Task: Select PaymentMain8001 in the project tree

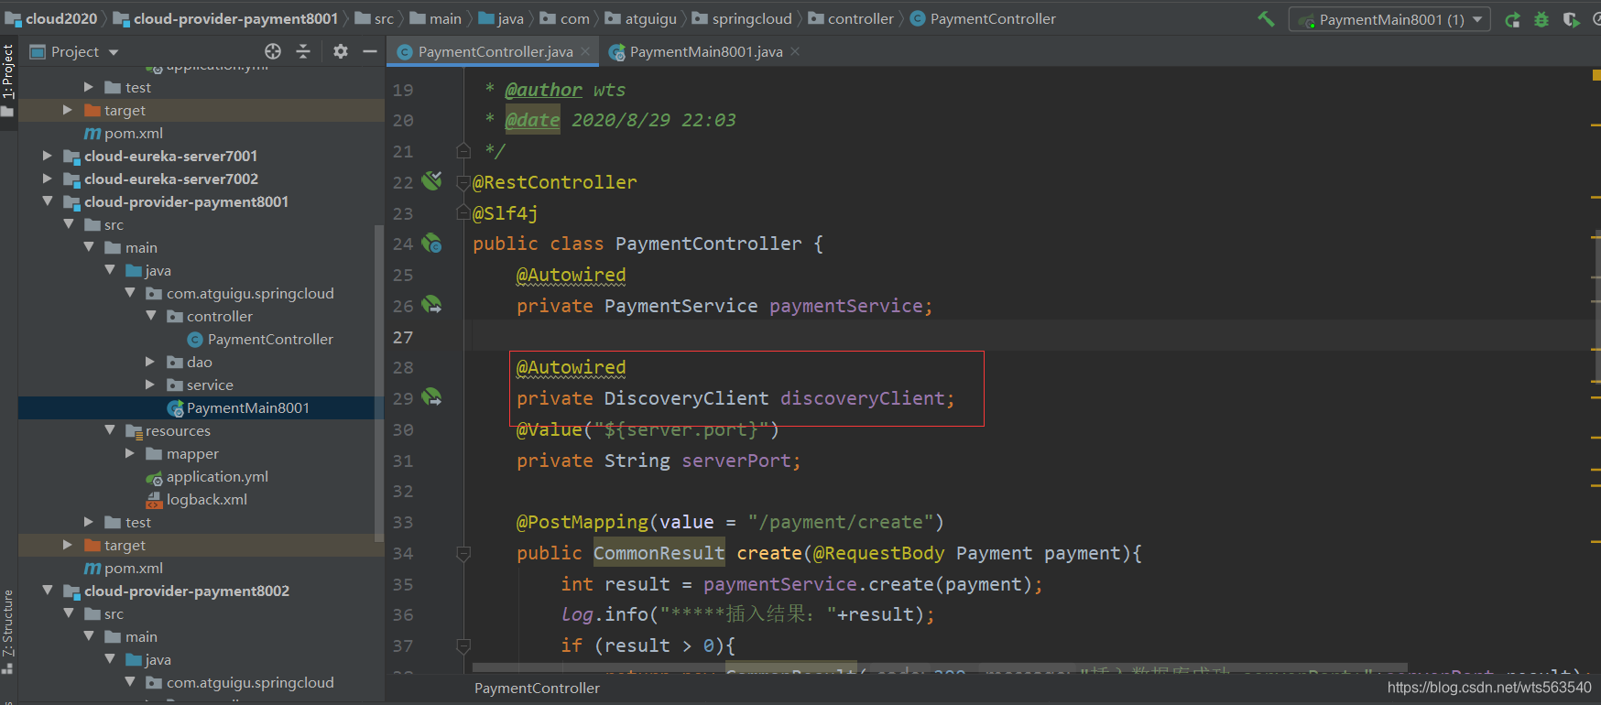Action: [x=238, y=407]
